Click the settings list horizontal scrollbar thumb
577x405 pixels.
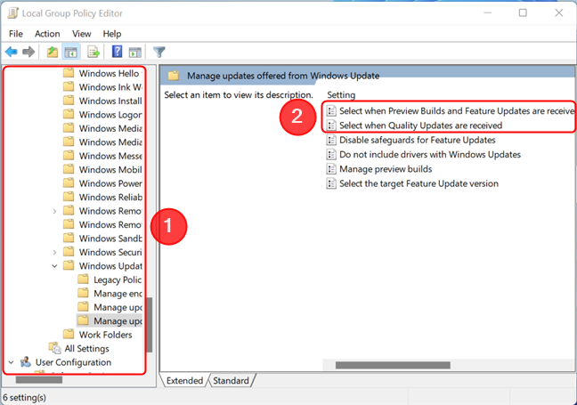[x=393, y=365]
